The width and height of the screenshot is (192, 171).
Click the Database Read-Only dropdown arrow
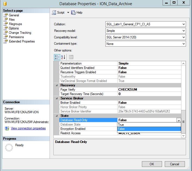(179, 120)
